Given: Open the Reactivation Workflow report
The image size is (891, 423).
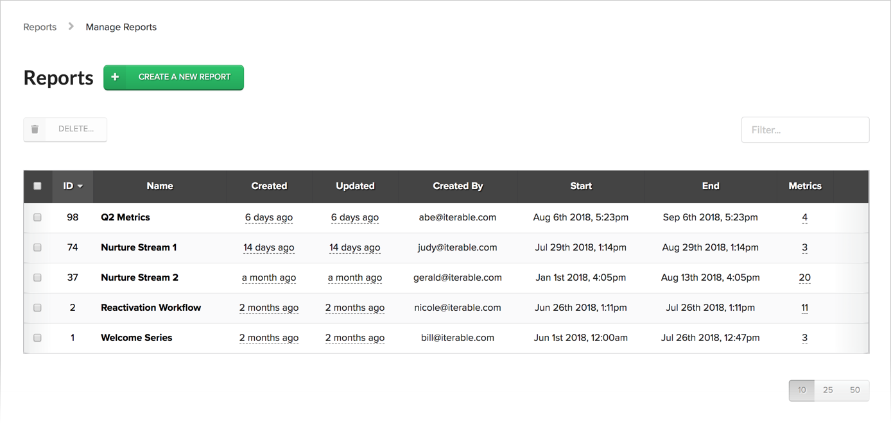Looking at the screenshot, I should [x=151, y=308].
